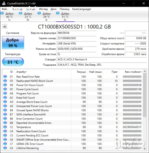Open the Език(Language) menu
Image resolution: width=149 pixels, height=153 pixels.
pyautogui.click(x=82, y=9)
